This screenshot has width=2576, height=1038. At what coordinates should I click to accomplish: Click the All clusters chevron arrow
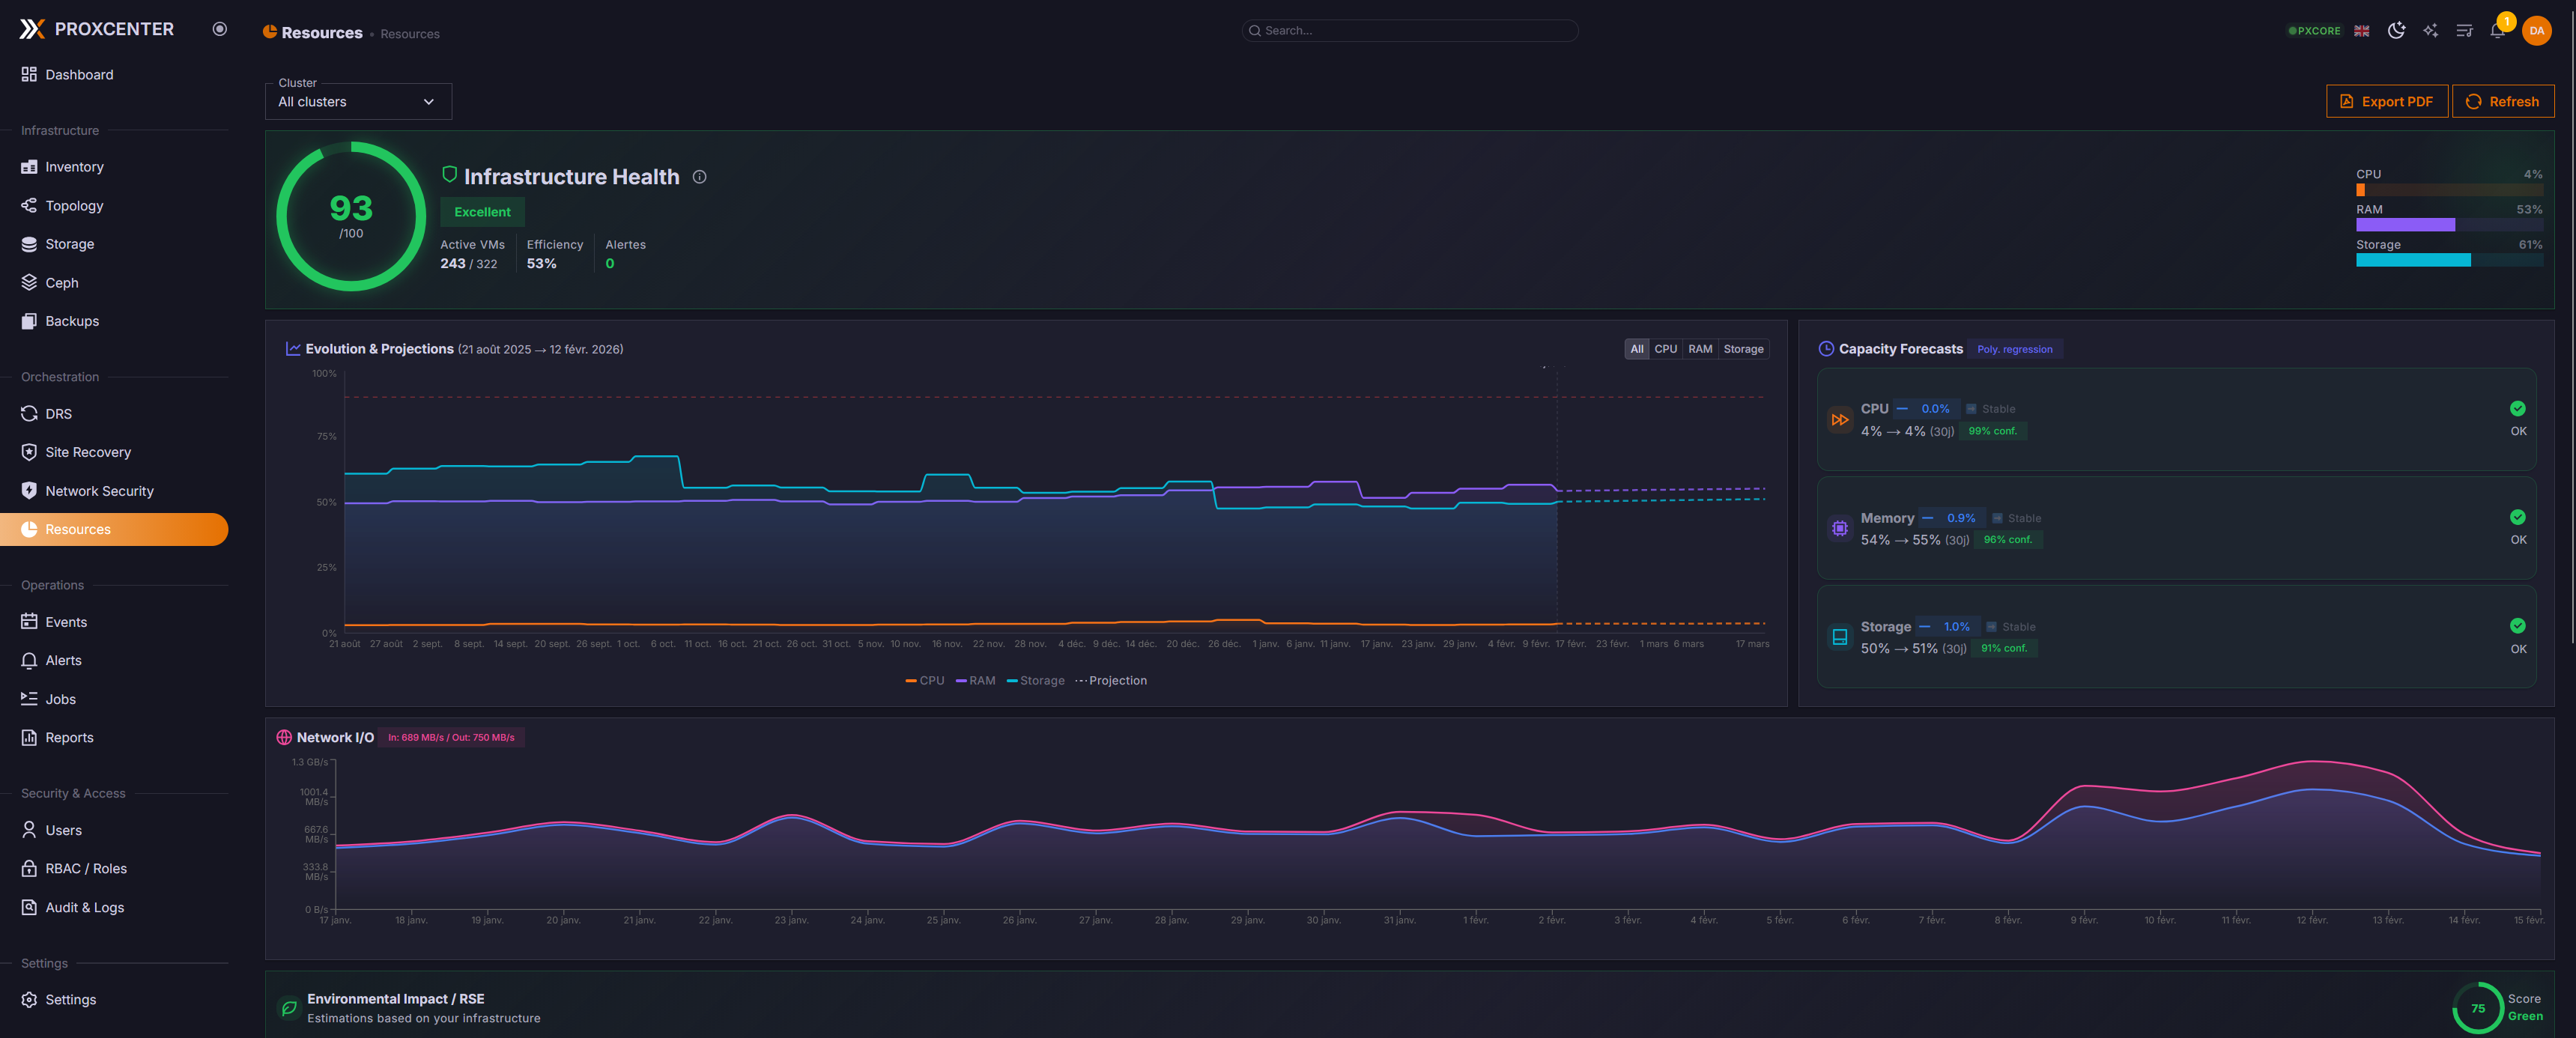(x=429, y=102)
